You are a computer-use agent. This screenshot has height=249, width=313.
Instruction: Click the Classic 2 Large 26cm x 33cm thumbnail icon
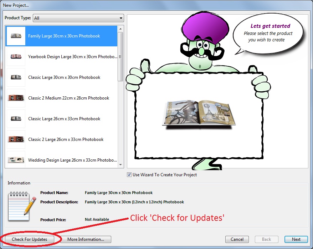16,139
